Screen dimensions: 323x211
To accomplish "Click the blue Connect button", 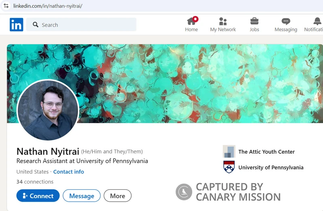I will point(38,196).
